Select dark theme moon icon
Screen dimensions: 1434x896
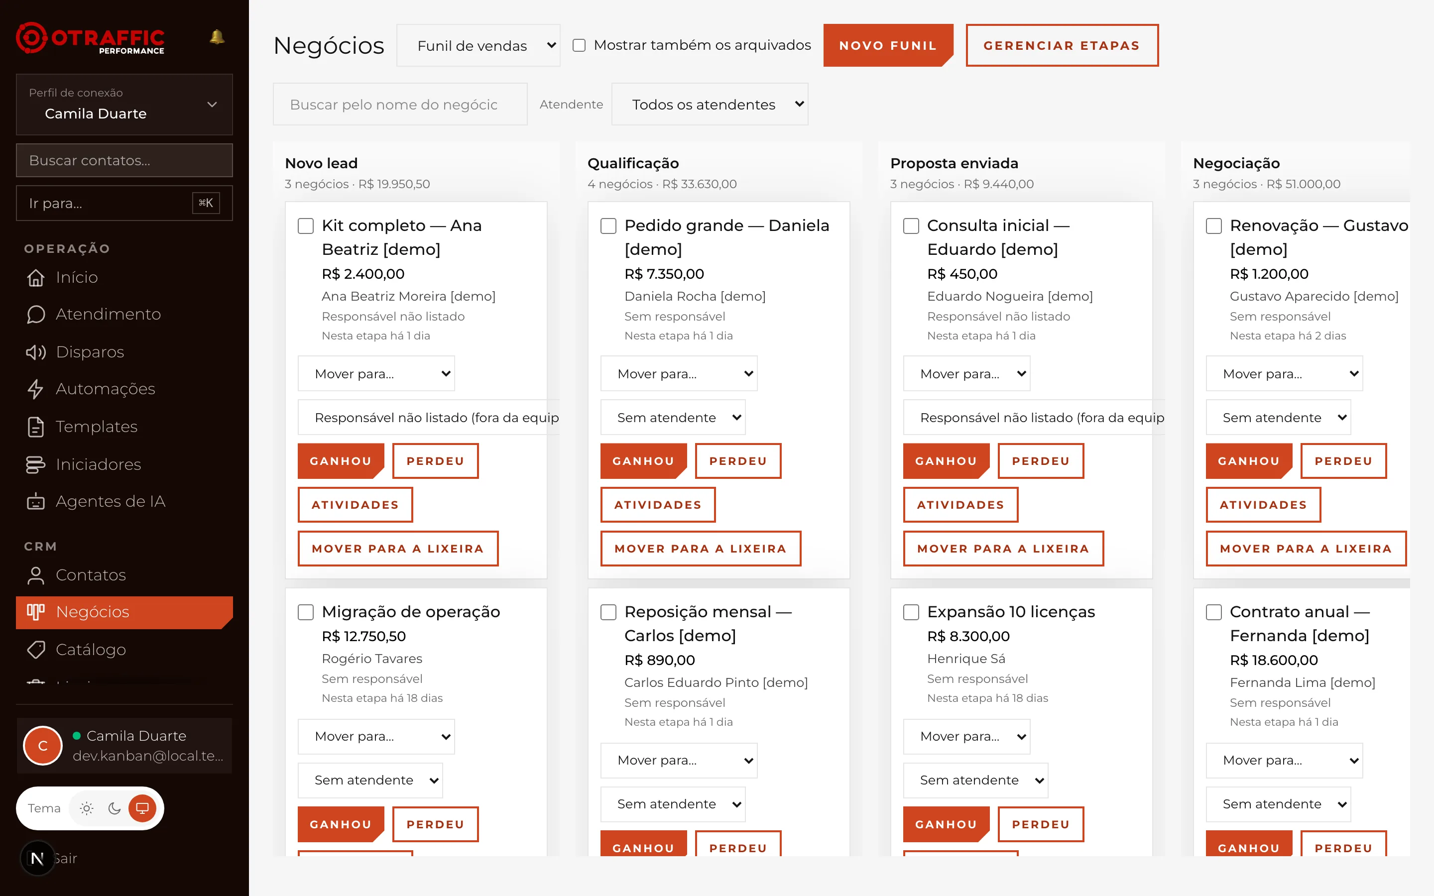coord(115,808)
